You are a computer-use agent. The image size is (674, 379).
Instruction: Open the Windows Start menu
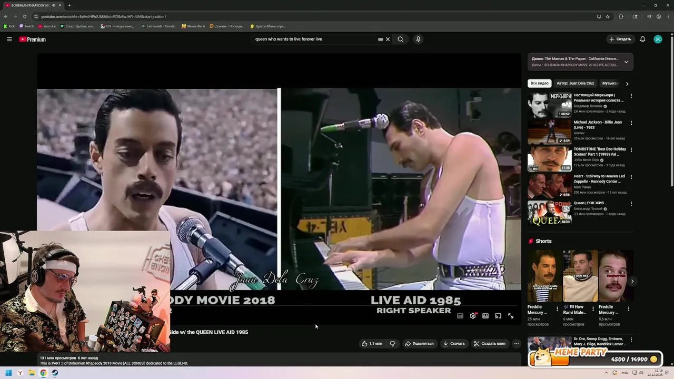(x=8, y=373)
